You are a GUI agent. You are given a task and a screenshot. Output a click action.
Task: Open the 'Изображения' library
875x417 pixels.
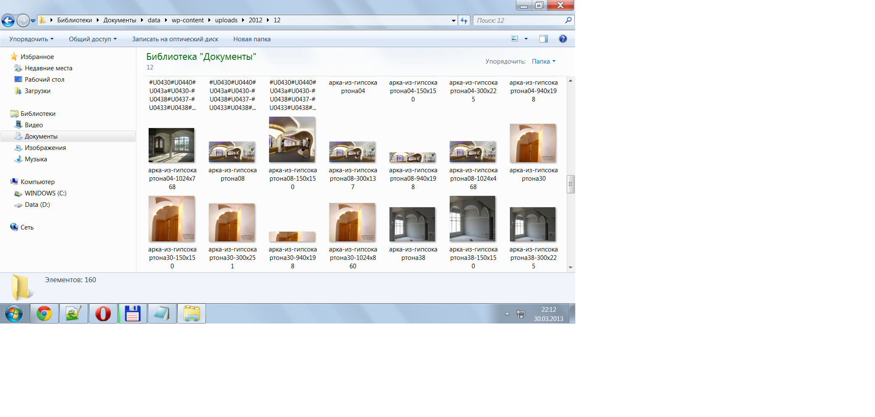pos(45,147)
